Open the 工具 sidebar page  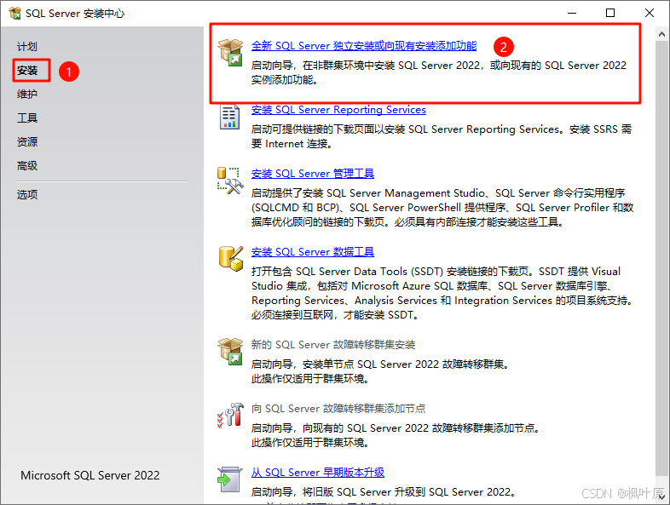(x=27, y=118)
